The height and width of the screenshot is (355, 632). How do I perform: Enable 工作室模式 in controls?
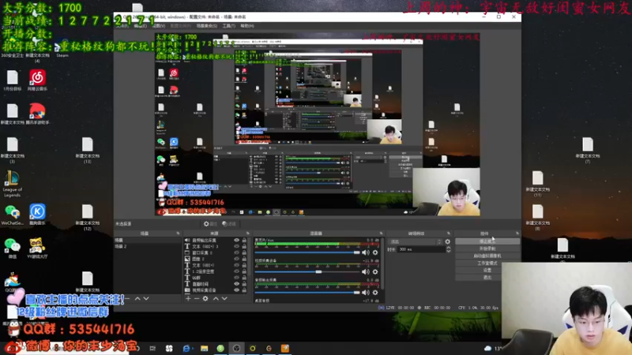(x=487, y=263)
